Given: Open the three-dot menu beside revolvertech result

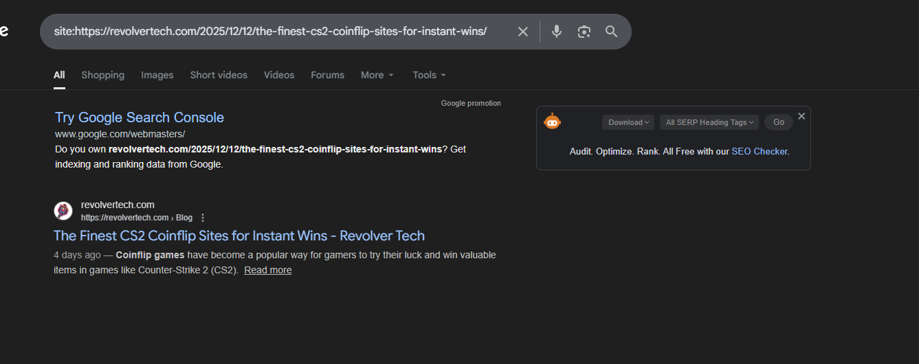Looking at the screenshot, I should (203, 218).
